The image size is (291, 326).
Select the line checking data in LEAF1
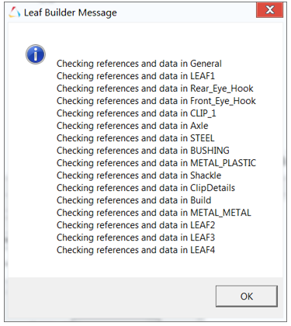click(136, 76)
